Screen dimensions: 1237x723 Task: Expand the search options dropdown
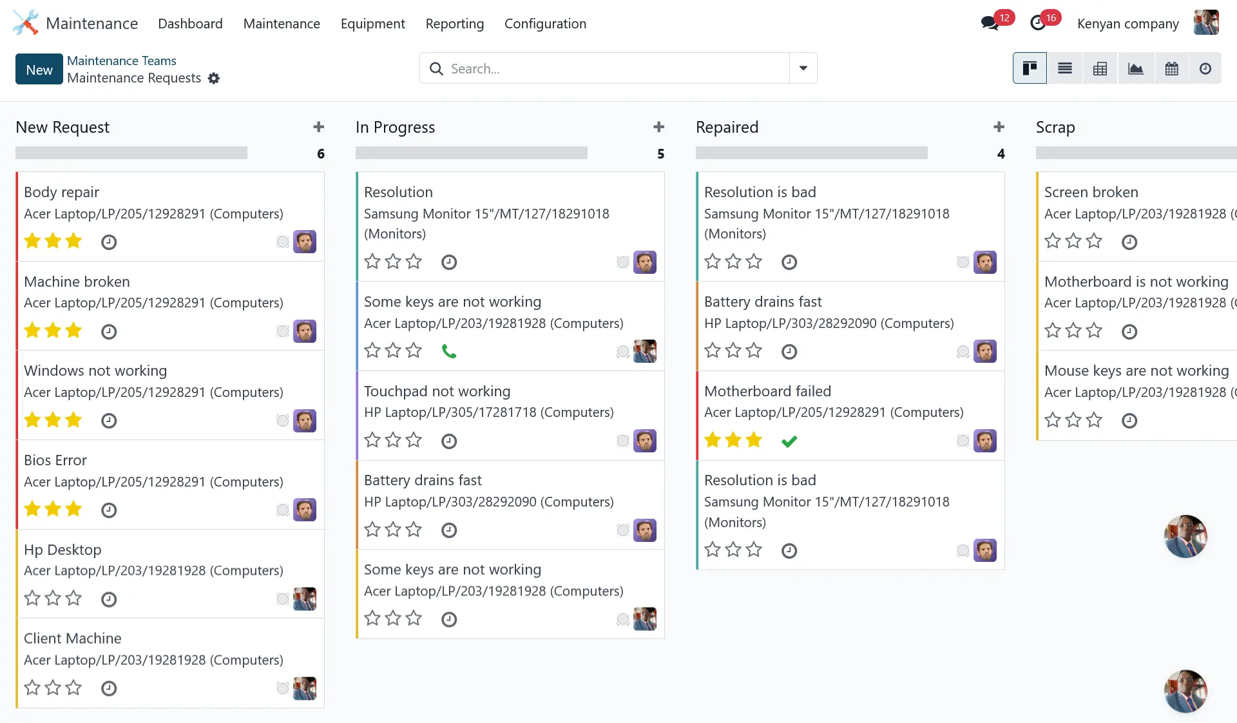[x=803, y=68]
